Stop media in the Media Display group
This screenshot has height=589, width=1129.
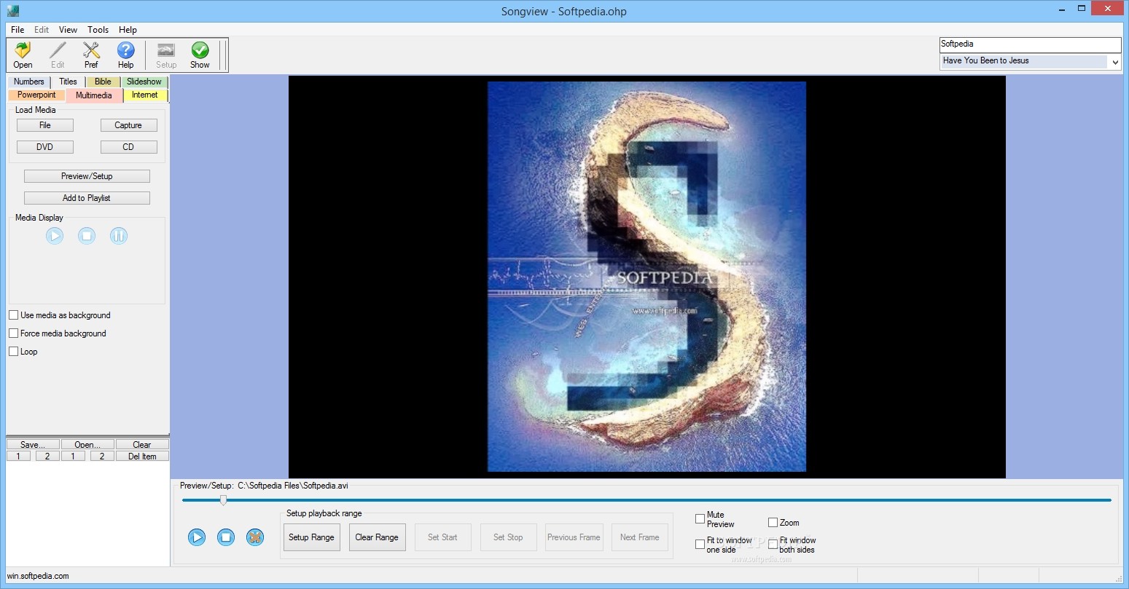(x=87, y=236)
